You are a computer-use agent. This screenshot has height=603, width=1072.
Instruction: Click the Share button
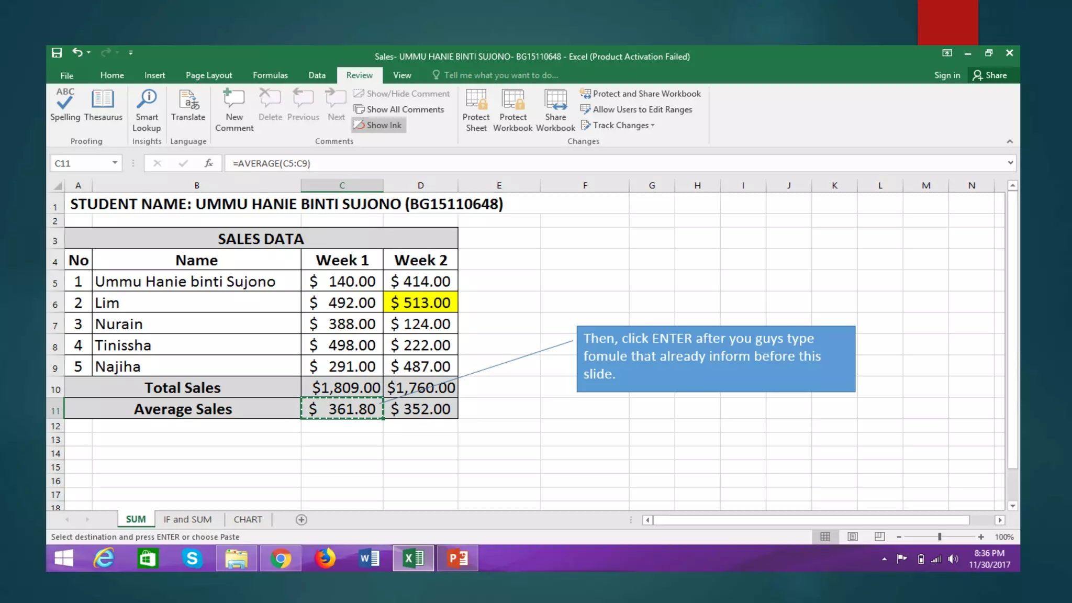click(x=990, y=75)
